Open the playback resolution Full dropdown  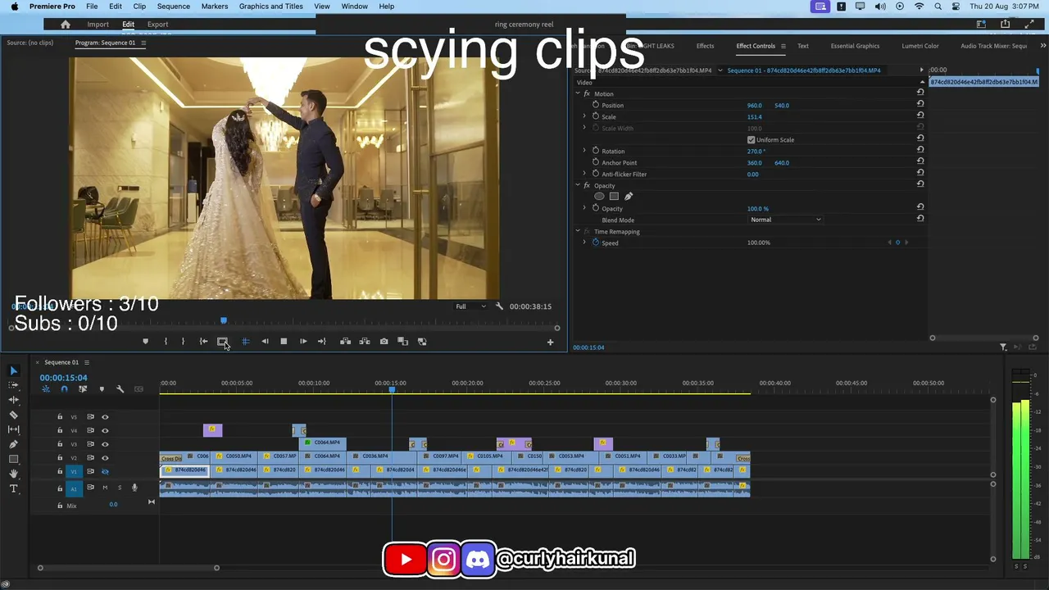coord(470,306)
